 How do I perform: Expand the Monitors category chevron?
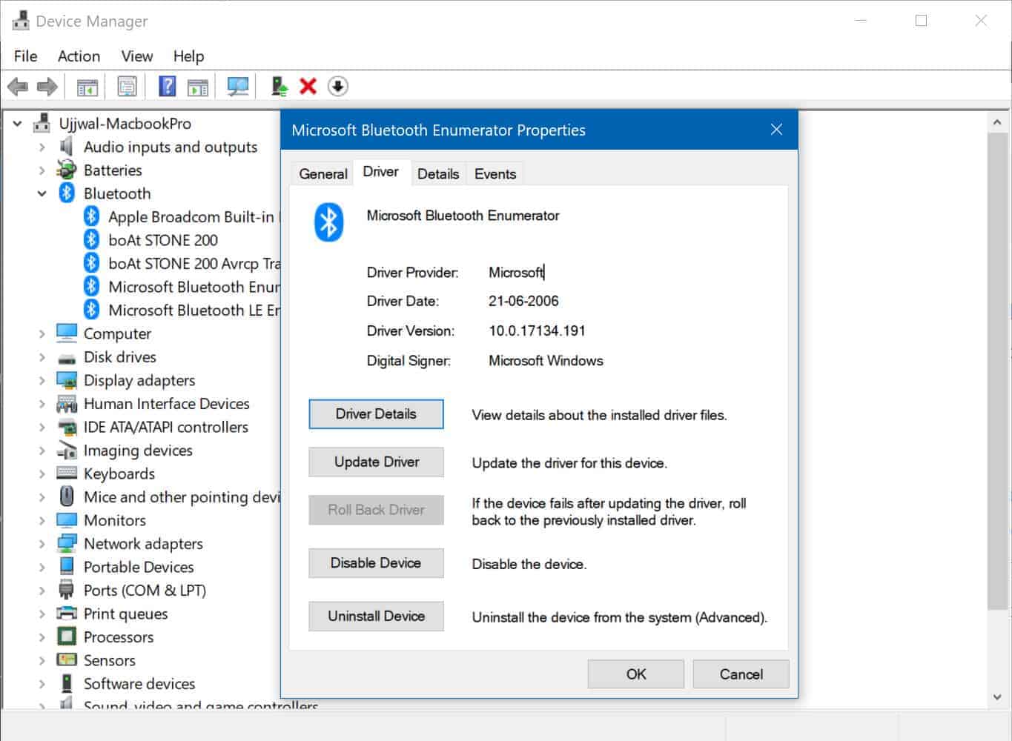coord(42,520)
